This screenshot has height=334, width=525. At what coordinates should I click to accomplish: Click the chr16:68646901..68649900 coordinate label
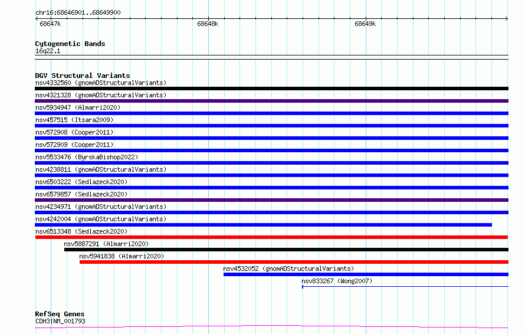(78, 12)
